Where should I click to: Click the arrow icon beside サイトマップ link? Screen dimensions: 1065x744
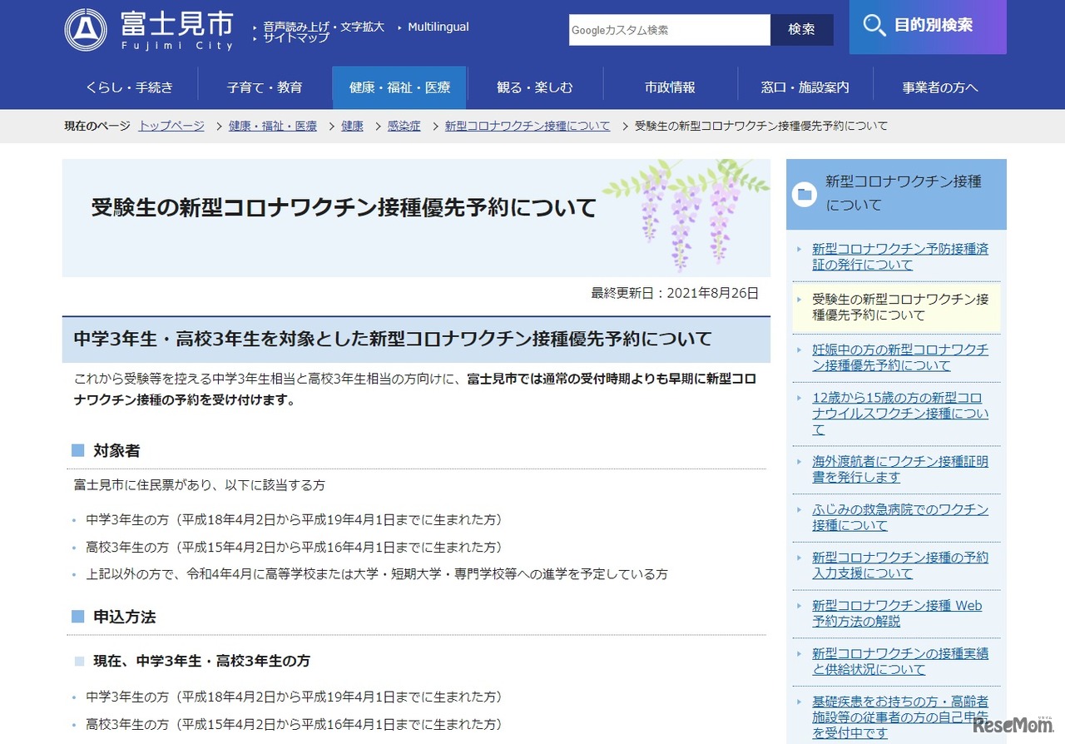[255, 37]
